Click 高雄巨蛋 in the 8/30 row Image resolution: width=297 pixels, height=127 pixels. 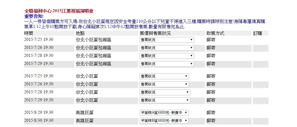point(85,121)
